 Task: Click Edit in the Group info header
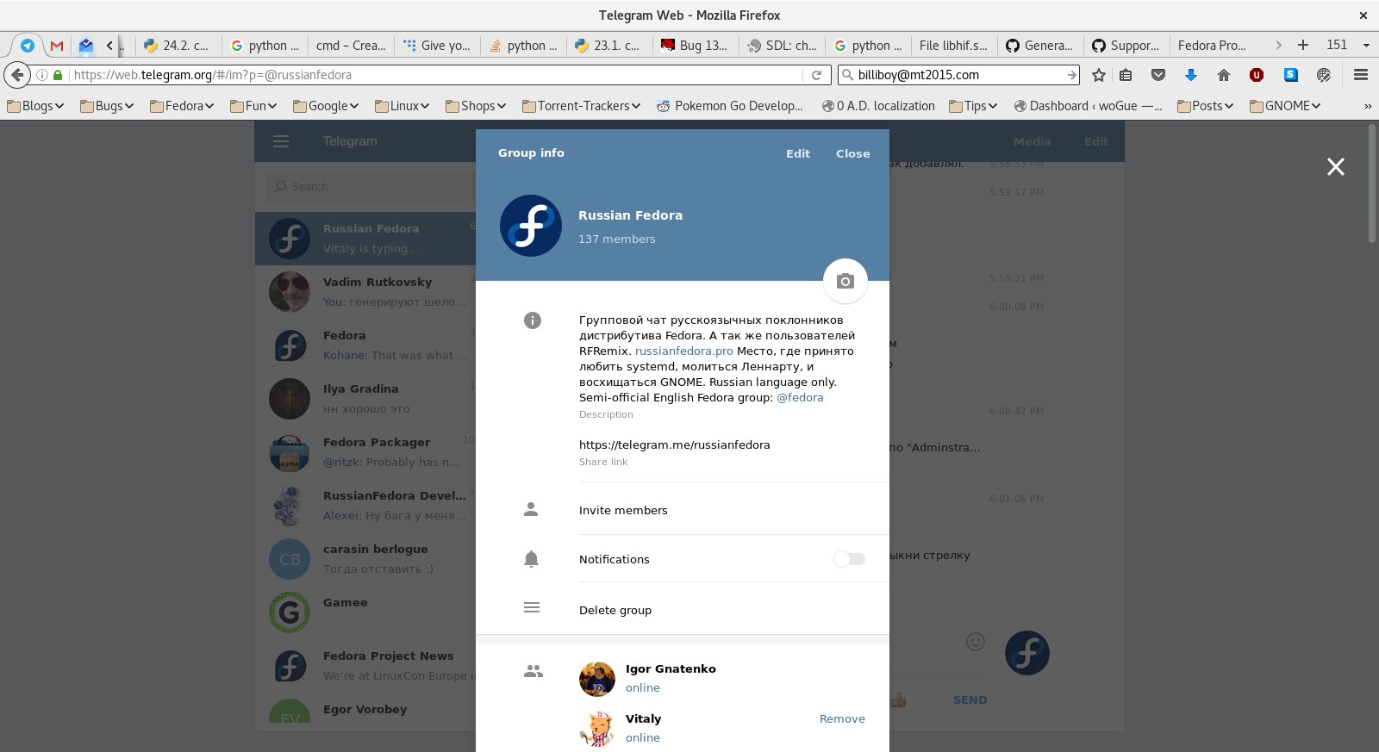798,153
